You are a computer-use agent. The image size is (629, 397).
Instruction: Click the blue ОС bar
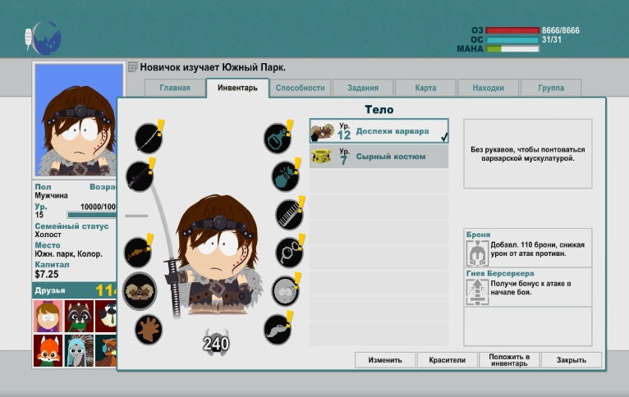point(512,39)
